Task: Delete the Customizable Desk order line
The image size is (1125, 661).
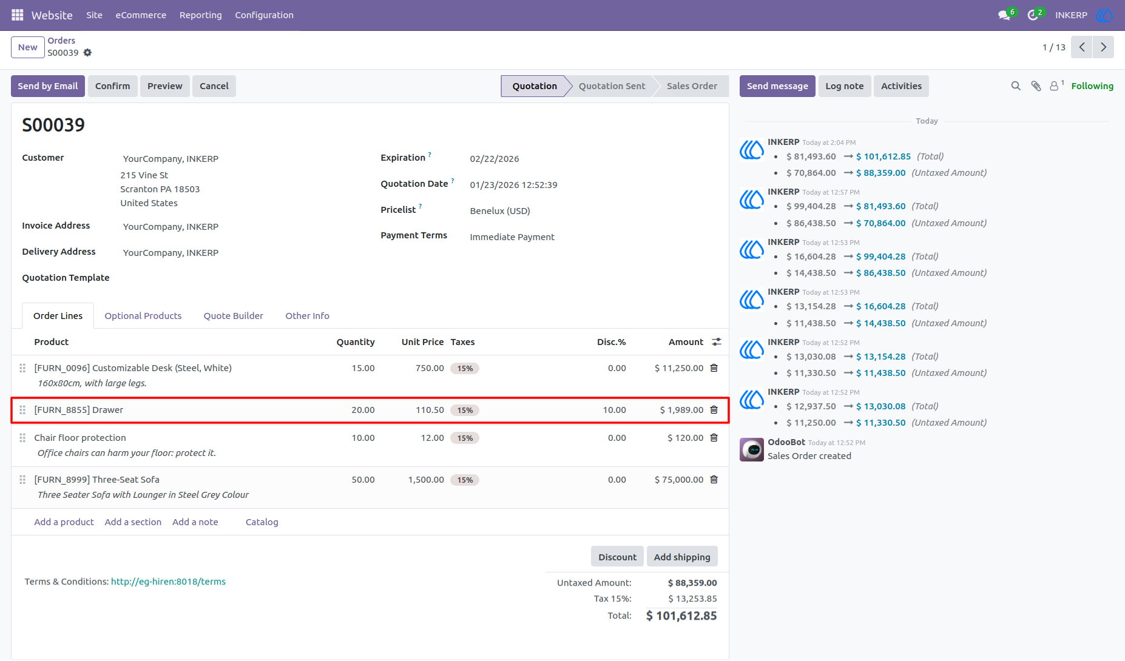Action: click(x=714, y=368)
